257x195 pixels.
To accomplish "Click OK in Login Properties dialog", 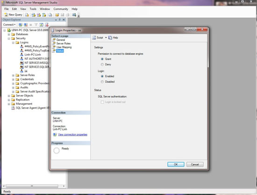I will 176,165.
